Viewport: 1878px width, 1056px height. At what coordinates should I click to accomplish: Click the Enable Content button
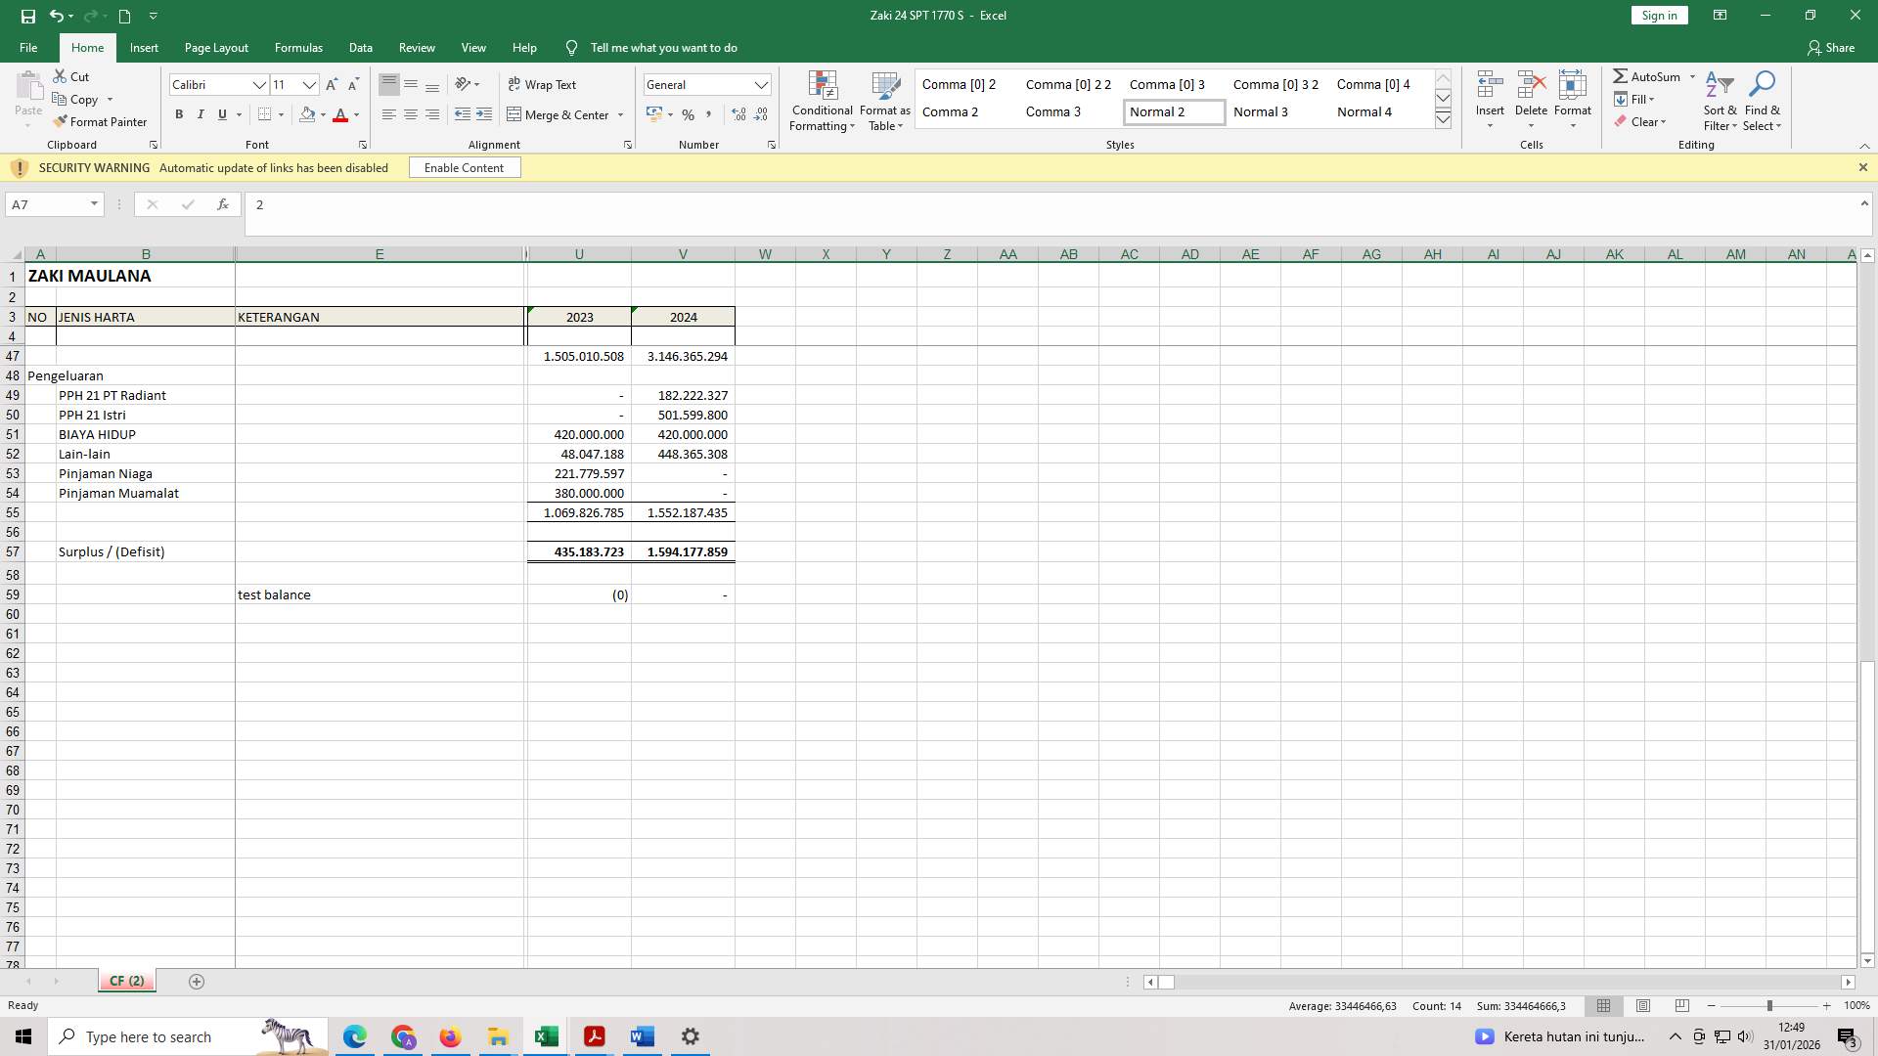click(464, 167)
